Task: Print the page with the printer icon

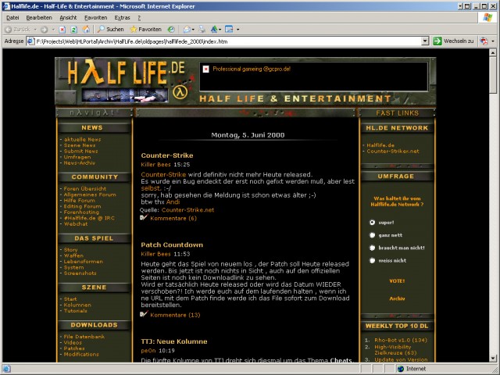Action: point(202,30)
